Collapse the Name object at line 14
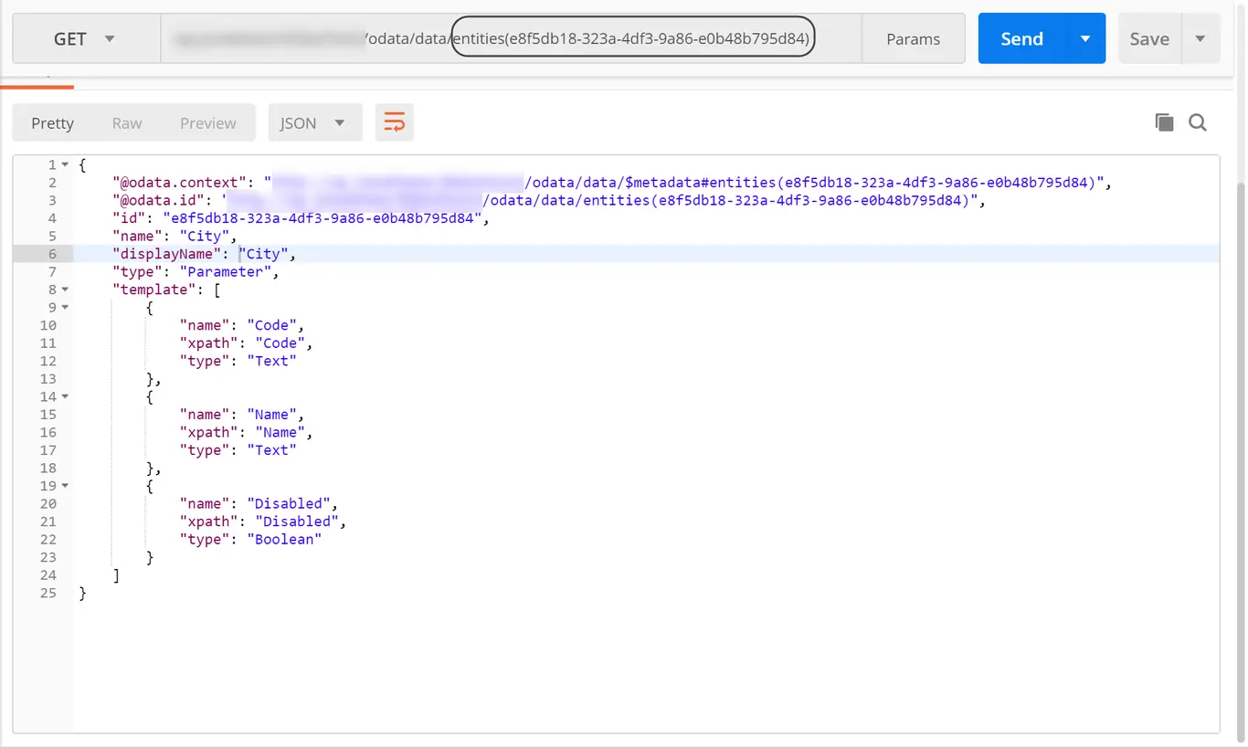 (x=65, y=397)
